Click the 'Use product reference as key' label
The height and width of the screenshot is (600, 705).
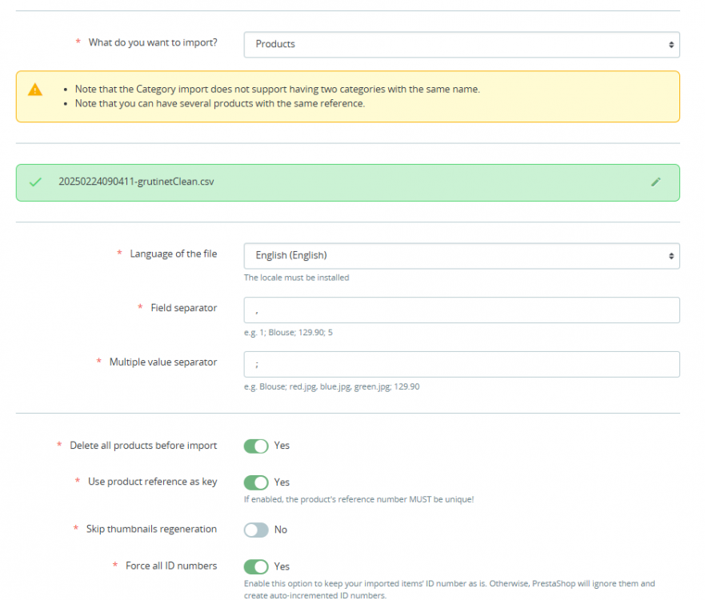(152, 482)
